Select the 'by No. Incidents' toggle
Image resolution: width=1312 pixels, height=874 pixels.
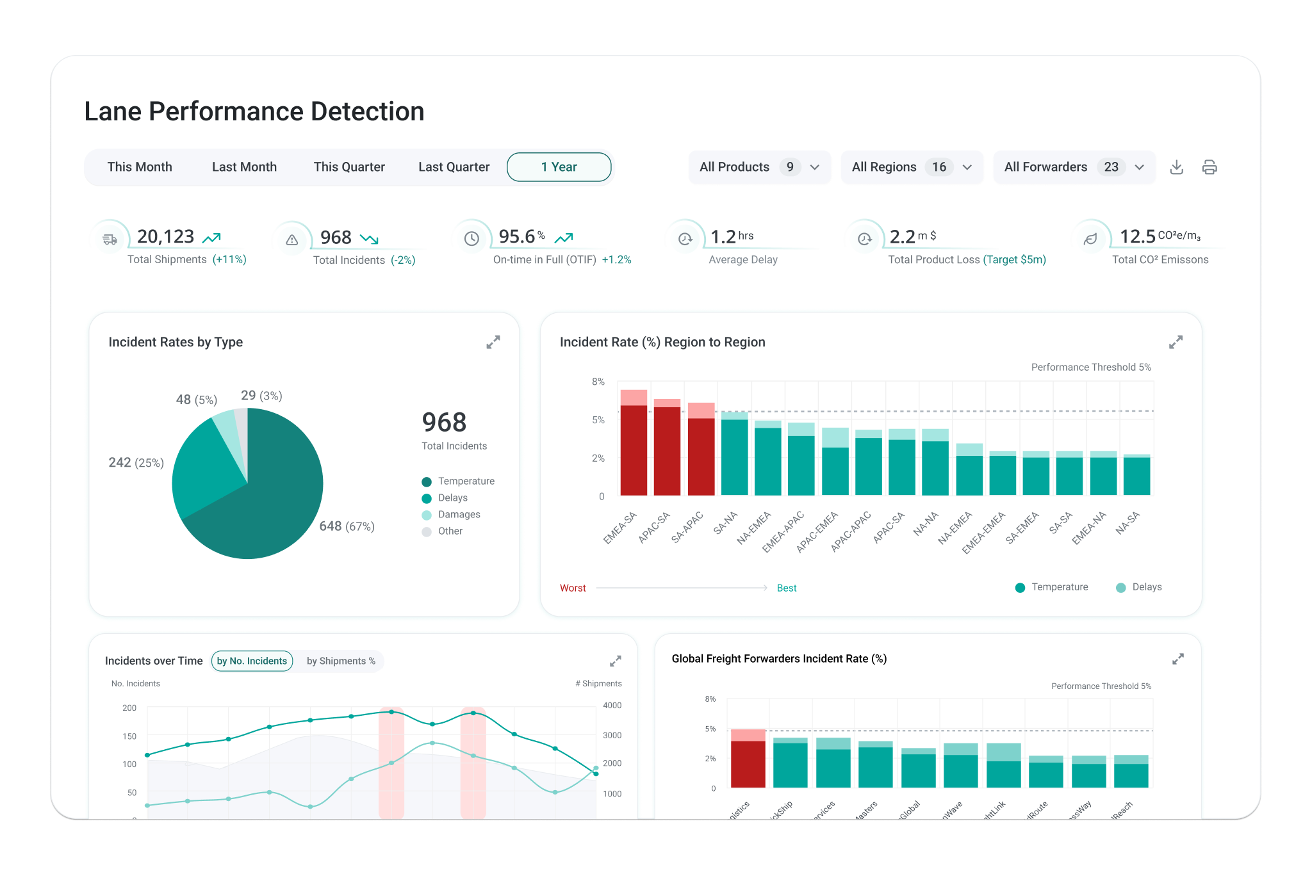coord(252,661)
